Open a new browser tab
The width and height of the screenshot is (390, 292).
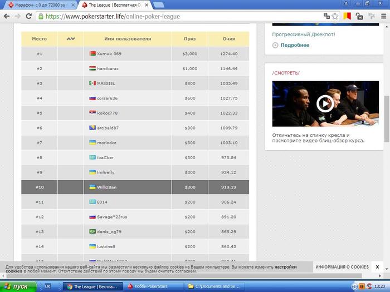pyautogui.click(x=159, y=5)
